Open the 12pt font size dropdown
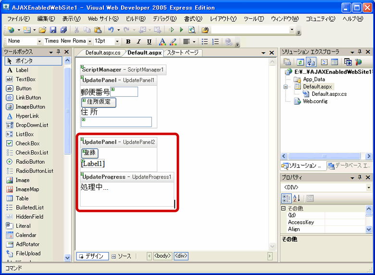The image size is (375, 275). (x=117, y=42)
